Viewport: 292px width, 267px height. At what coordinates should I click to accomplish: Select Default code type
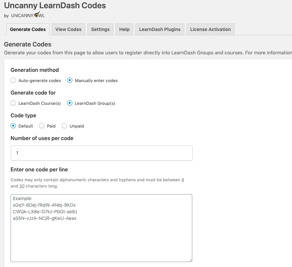click(13, 126)
